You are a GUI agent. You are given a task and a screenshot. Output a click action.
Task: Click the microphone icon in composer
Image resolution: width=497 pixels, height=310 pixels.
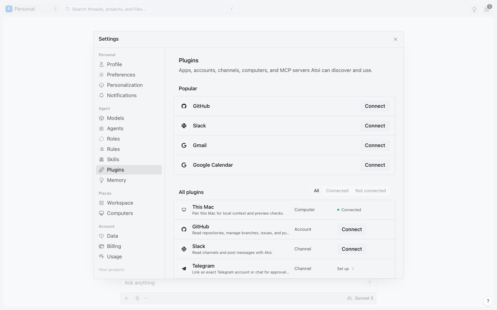[137, 298]
